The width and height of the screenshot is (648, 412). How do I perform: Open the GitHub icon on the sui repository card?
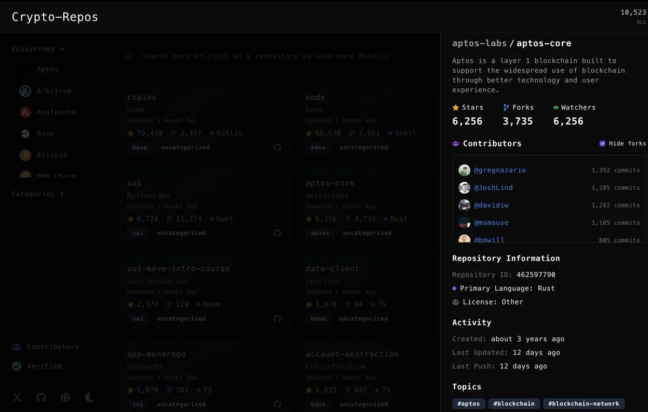tap(277, 233)
